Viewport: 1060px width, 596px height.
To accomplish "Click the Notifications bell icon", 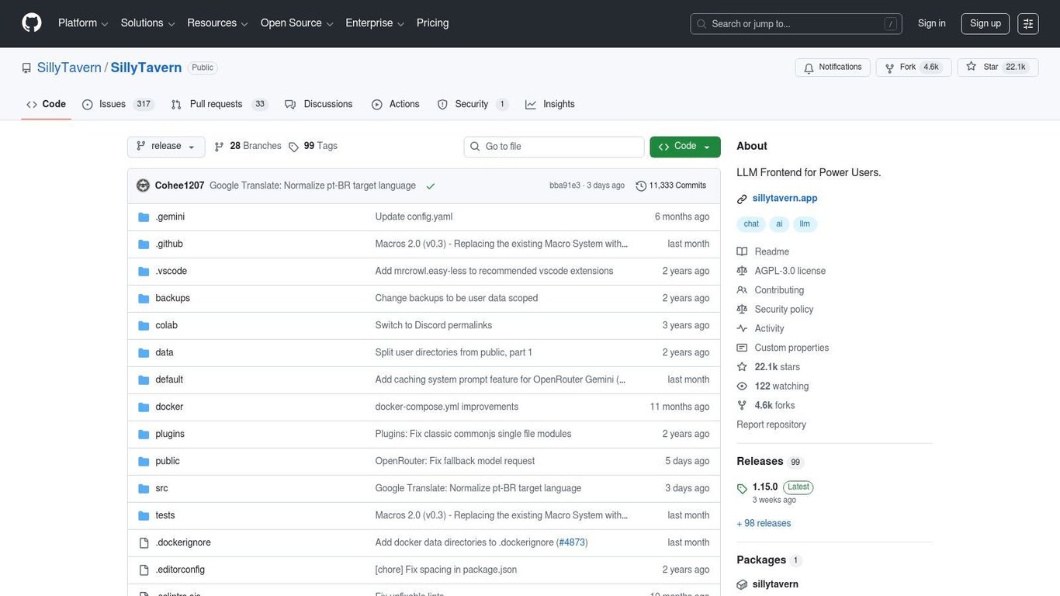I will pyautogui.click(x=809, y=68).
